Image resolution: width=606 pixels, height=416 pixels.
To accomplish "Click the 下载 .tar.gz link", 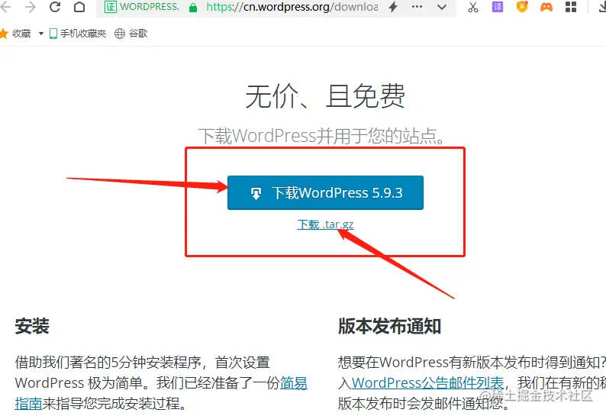I will tap(325, 224).
